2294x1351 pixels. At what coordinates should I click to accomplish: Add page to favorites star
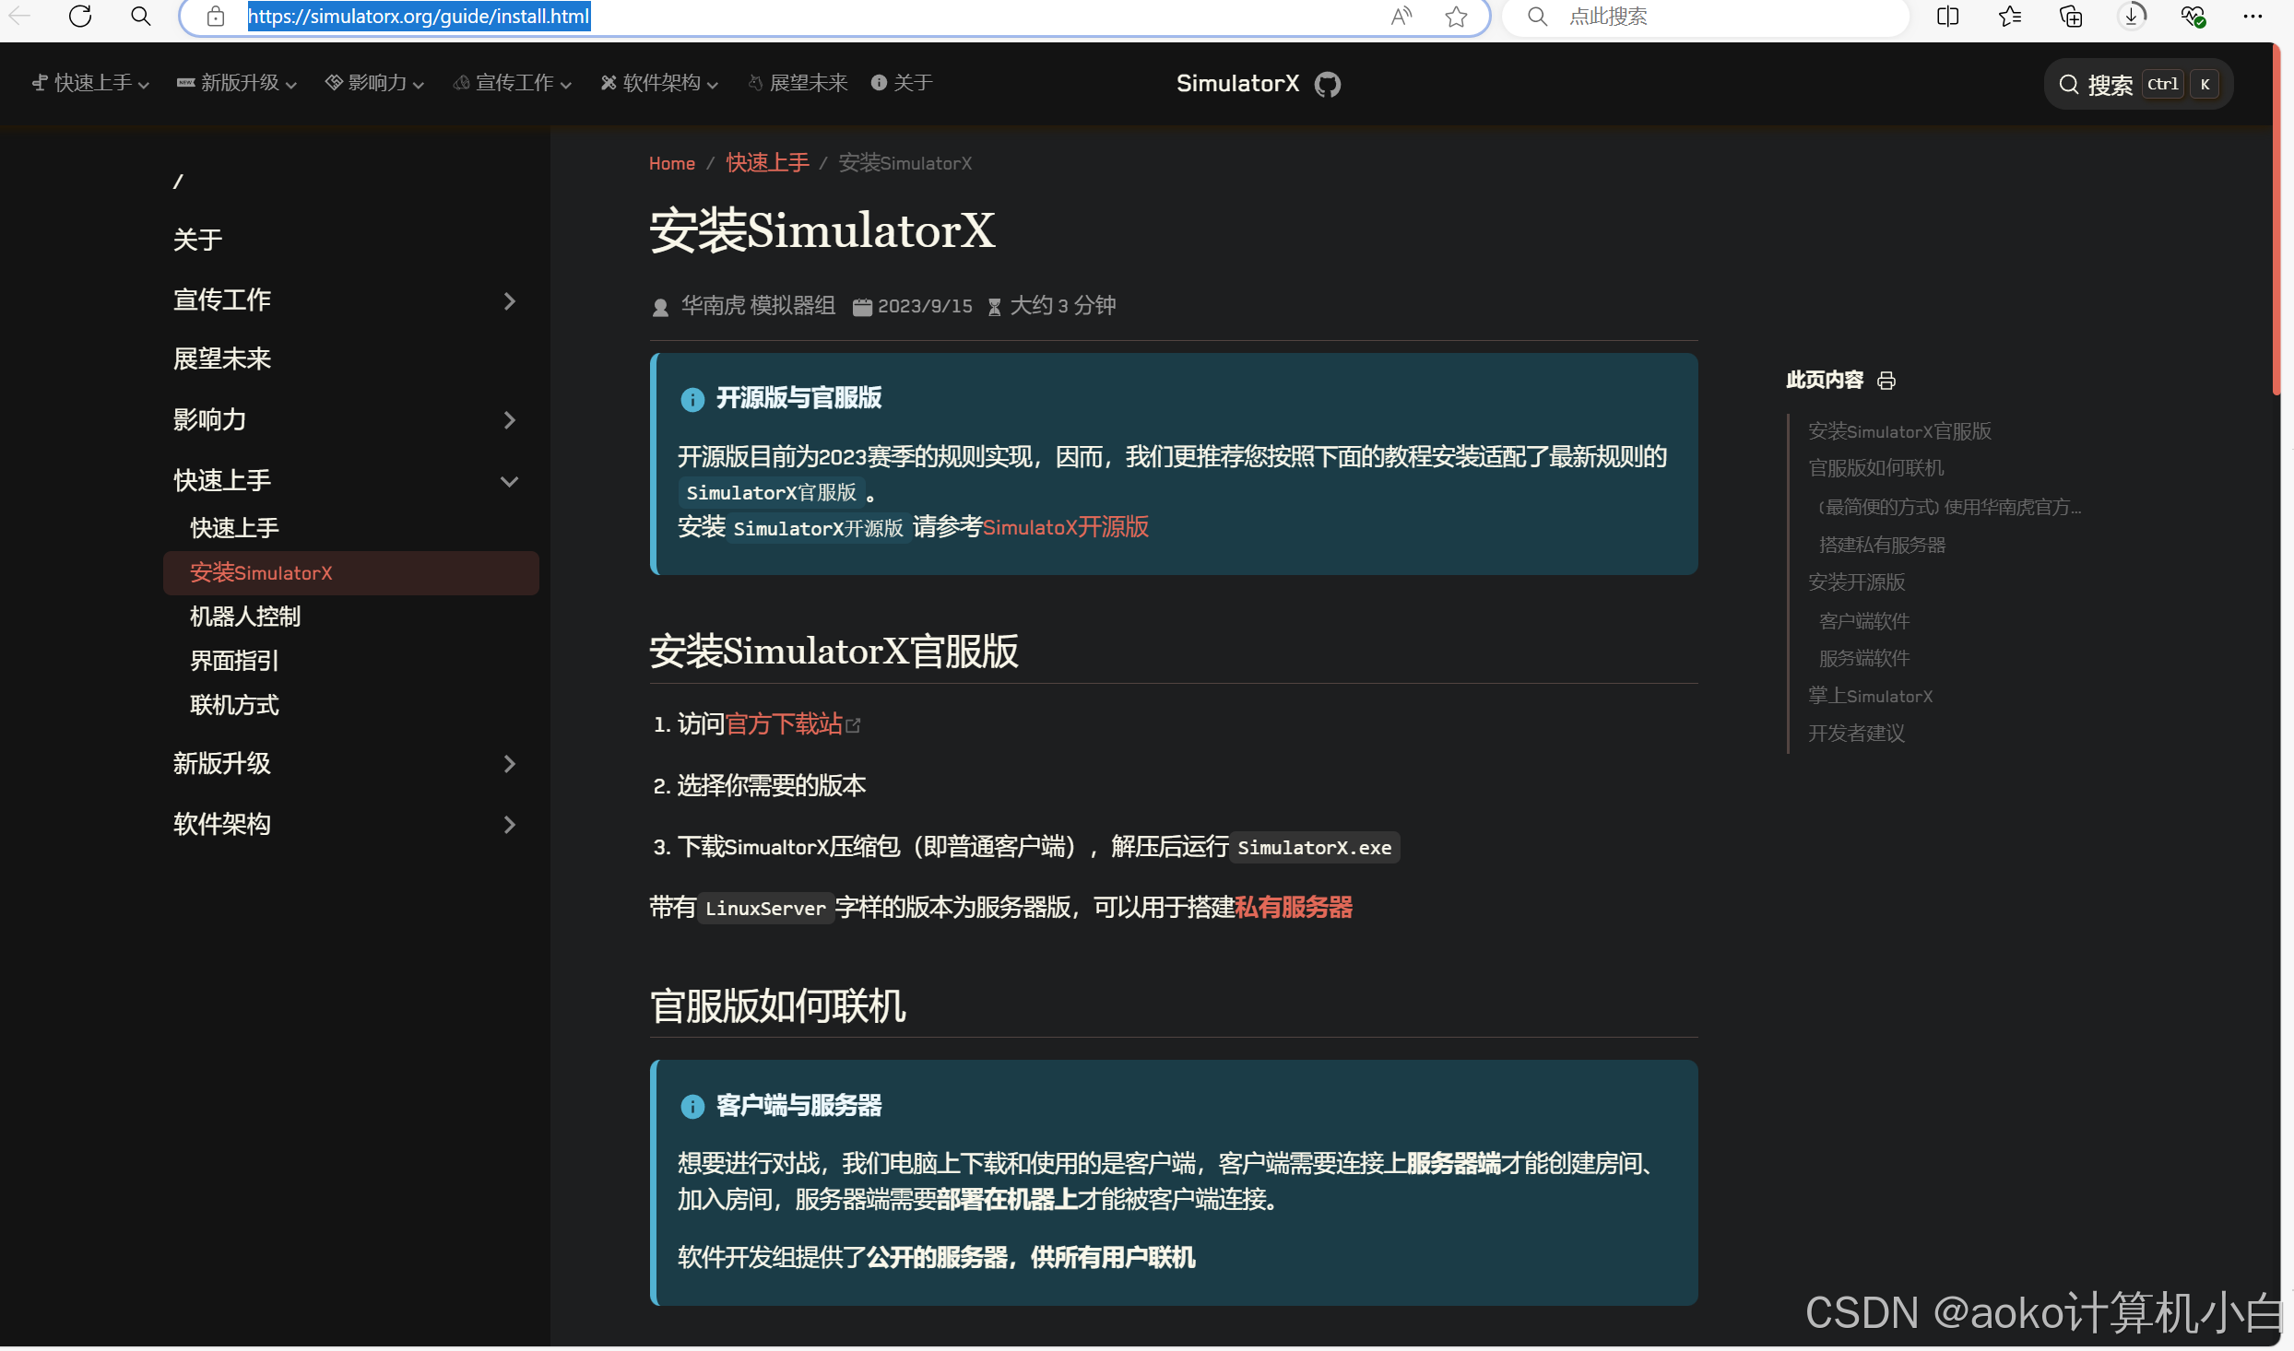tap(1456, 17)
